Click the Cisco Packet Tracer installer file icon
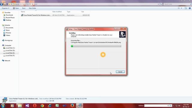This screenshot has width=192, height=108. tap(22, 15)
